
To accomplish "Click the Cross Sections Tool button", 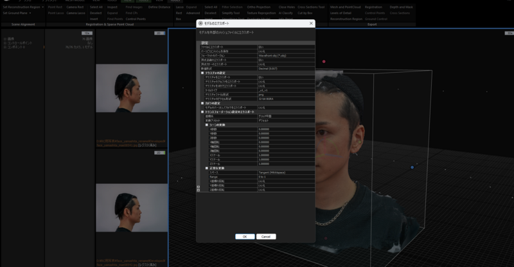I will click(x=311, y=7).
